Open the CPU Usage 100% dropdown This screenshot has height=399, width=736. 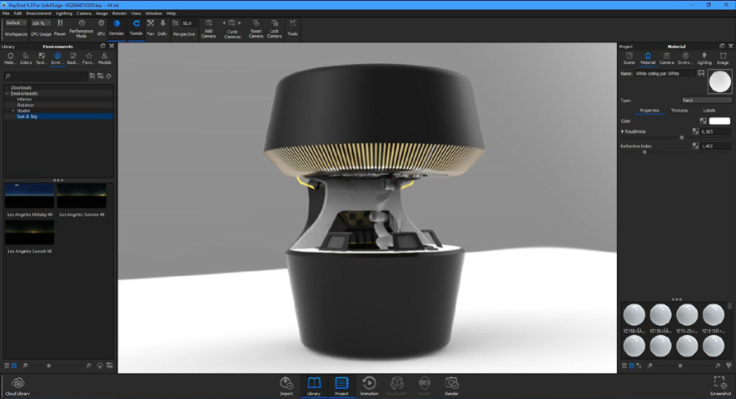coord(42,23)
